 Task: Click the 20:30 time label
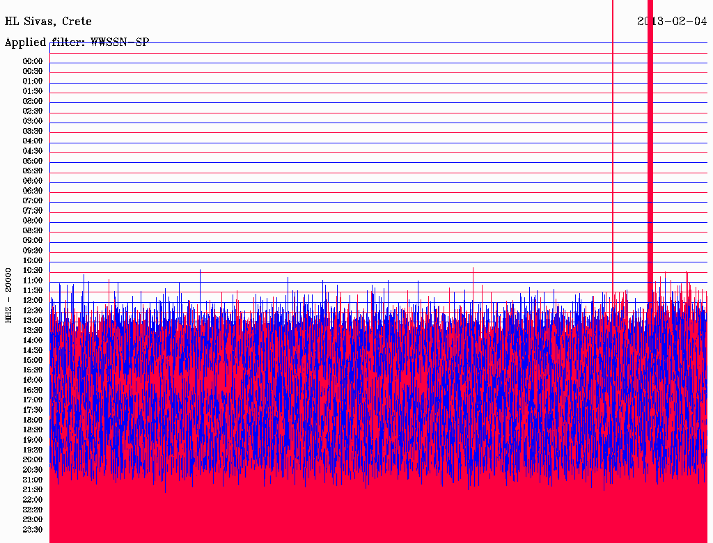click(x=33, y=470)
